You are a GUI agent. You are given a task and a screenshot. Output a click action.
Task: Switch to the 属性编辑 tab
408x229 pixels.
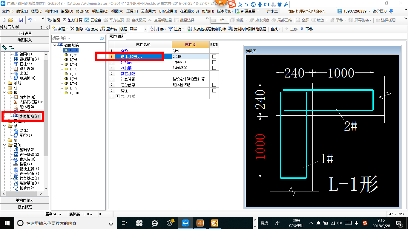coord(116,36)
